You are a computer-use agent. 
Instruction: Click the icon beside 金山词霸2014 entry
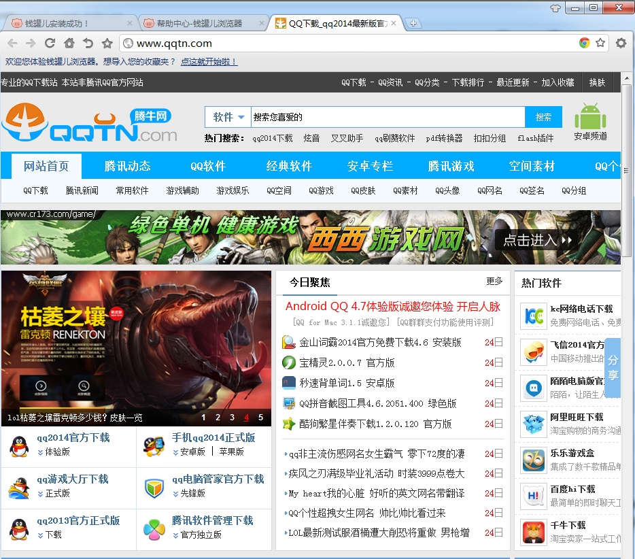coord(288,342)
